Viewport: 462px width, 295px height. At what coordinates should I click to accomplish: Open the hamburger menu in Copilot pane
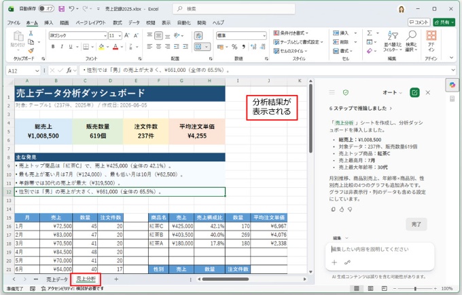pyautogui.click(x=332, y=93)
